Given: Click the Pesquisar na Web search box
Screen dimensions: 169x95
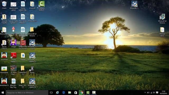Looking at the screenshot, I should pyautogui.click(x=27, y=93).
